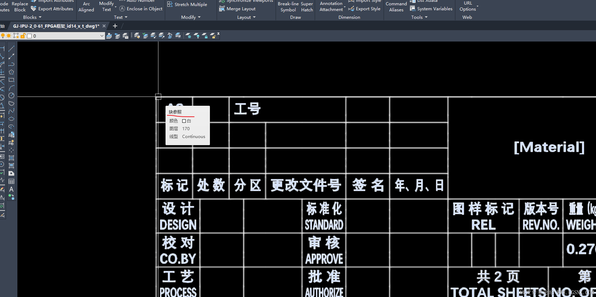Click the Add Selected tool
Image resolution: width=596 pixels, height=297 pixels.
point(11,197)
